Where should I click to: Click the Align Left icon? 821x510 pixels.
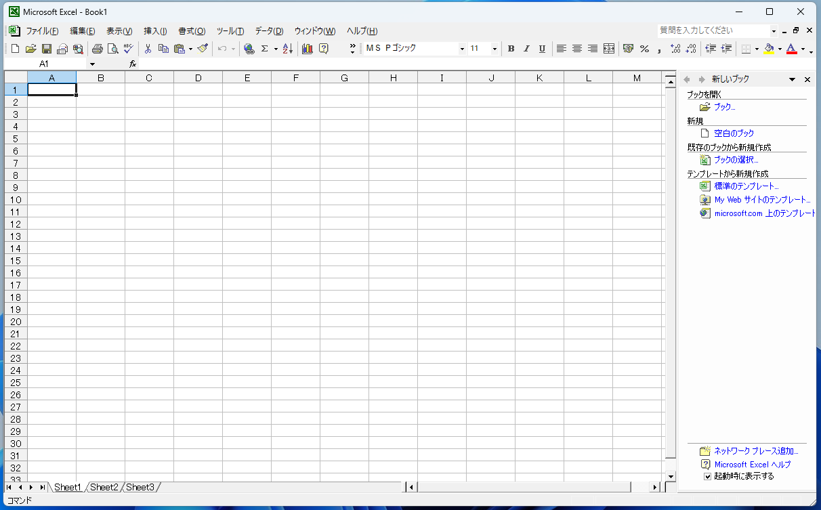coord(561,49)
